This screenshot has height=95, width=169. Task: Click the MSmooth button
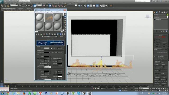157,80
